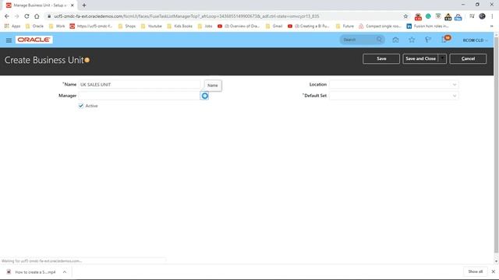Expand the Location dropdown
Screen dimensions: 499x280
click(454, 85)
